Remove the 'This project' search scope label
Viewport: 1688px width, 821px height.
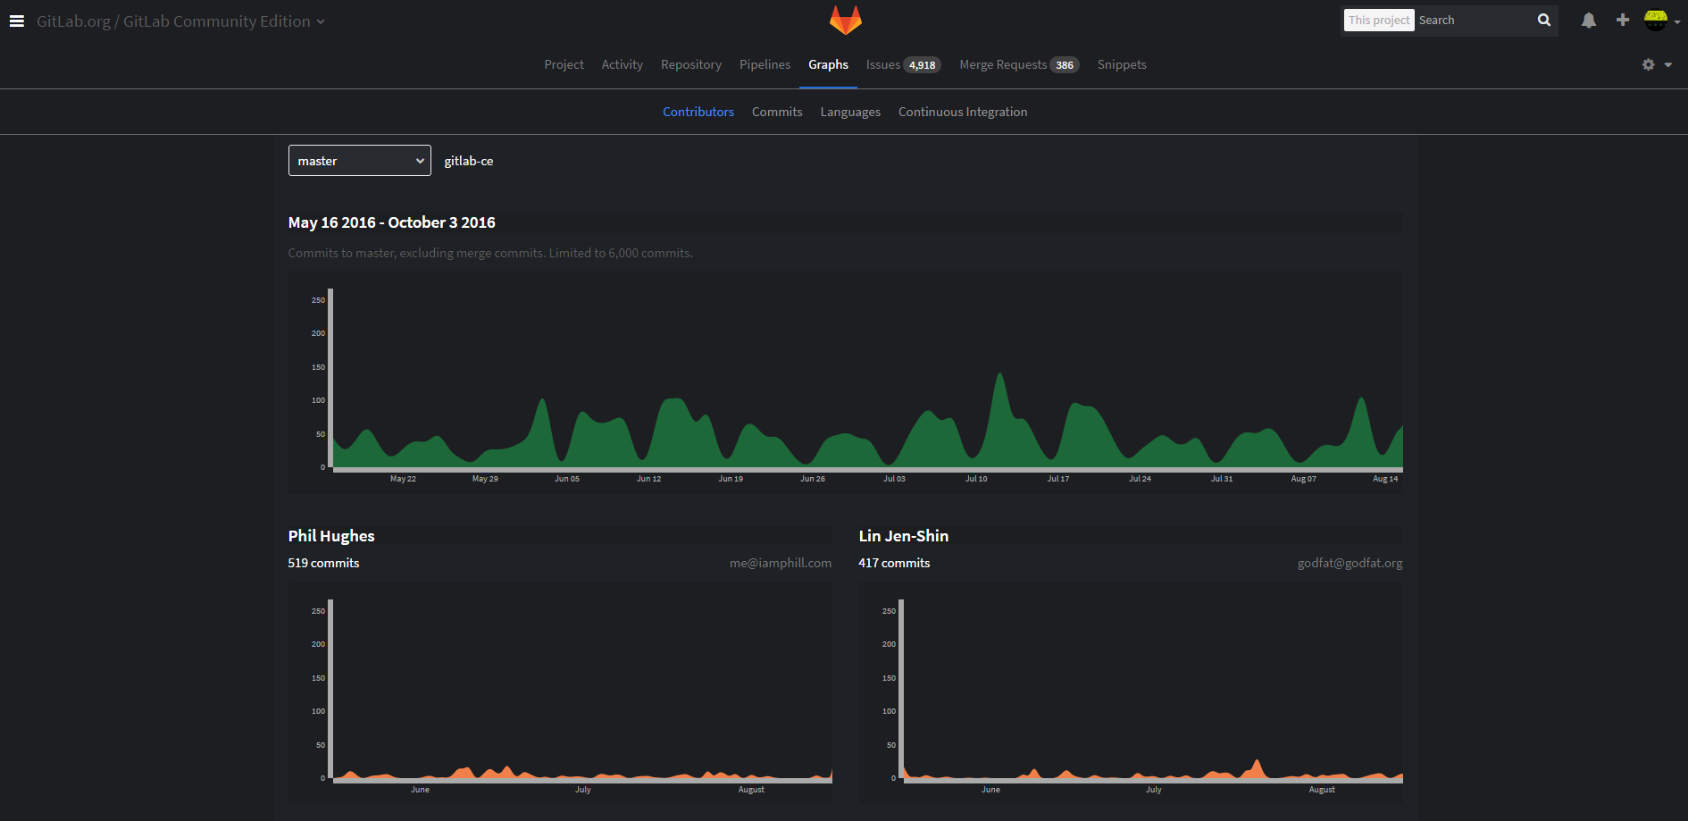(x=1378, y=20)
